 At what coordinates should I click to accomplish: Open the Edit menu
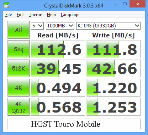click(x=20, y=15)
